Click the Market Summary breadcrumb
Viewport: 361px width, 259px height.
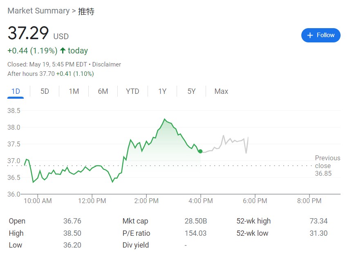click(x=38, y=11)
